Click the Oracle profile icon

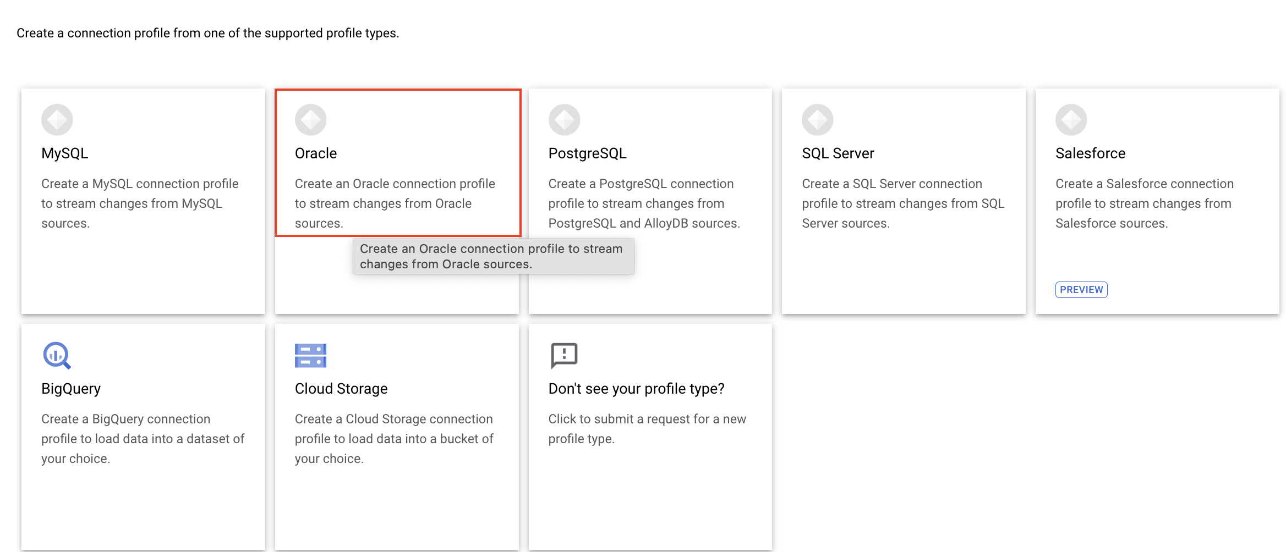tap(310, 119)
